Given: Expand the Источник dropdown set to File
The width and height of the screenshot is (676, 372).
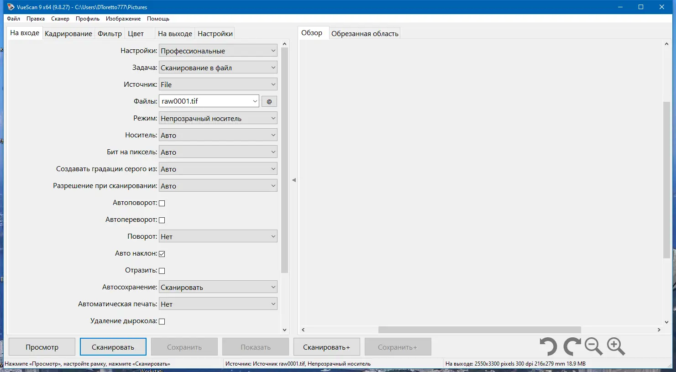Looking at the screenshot, I should (x=218, y=84).
